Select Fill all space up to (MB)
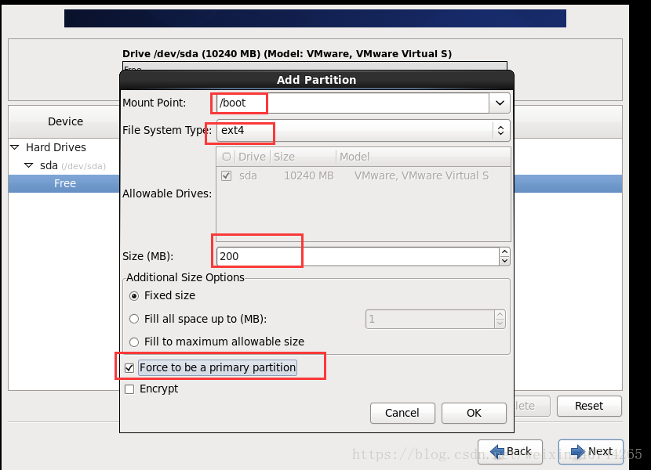The image size is (651, 470). click(133, 319)
